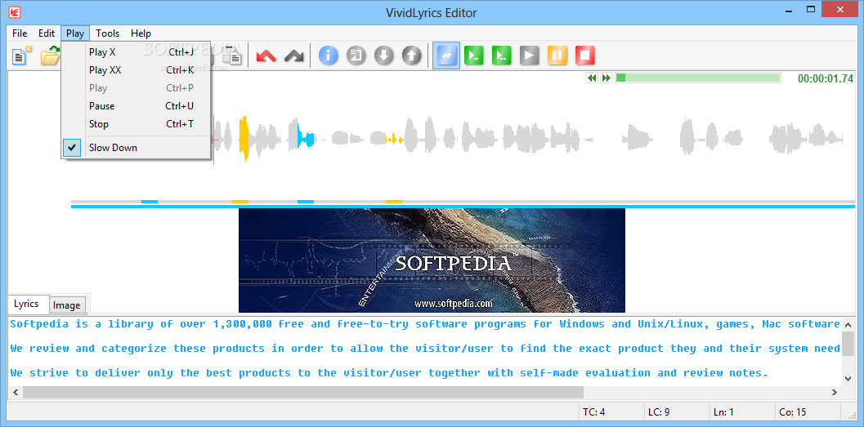The width and height of the screenshot is (864, 427).
Task: Close the open Play menu
Action: (75, 33)
